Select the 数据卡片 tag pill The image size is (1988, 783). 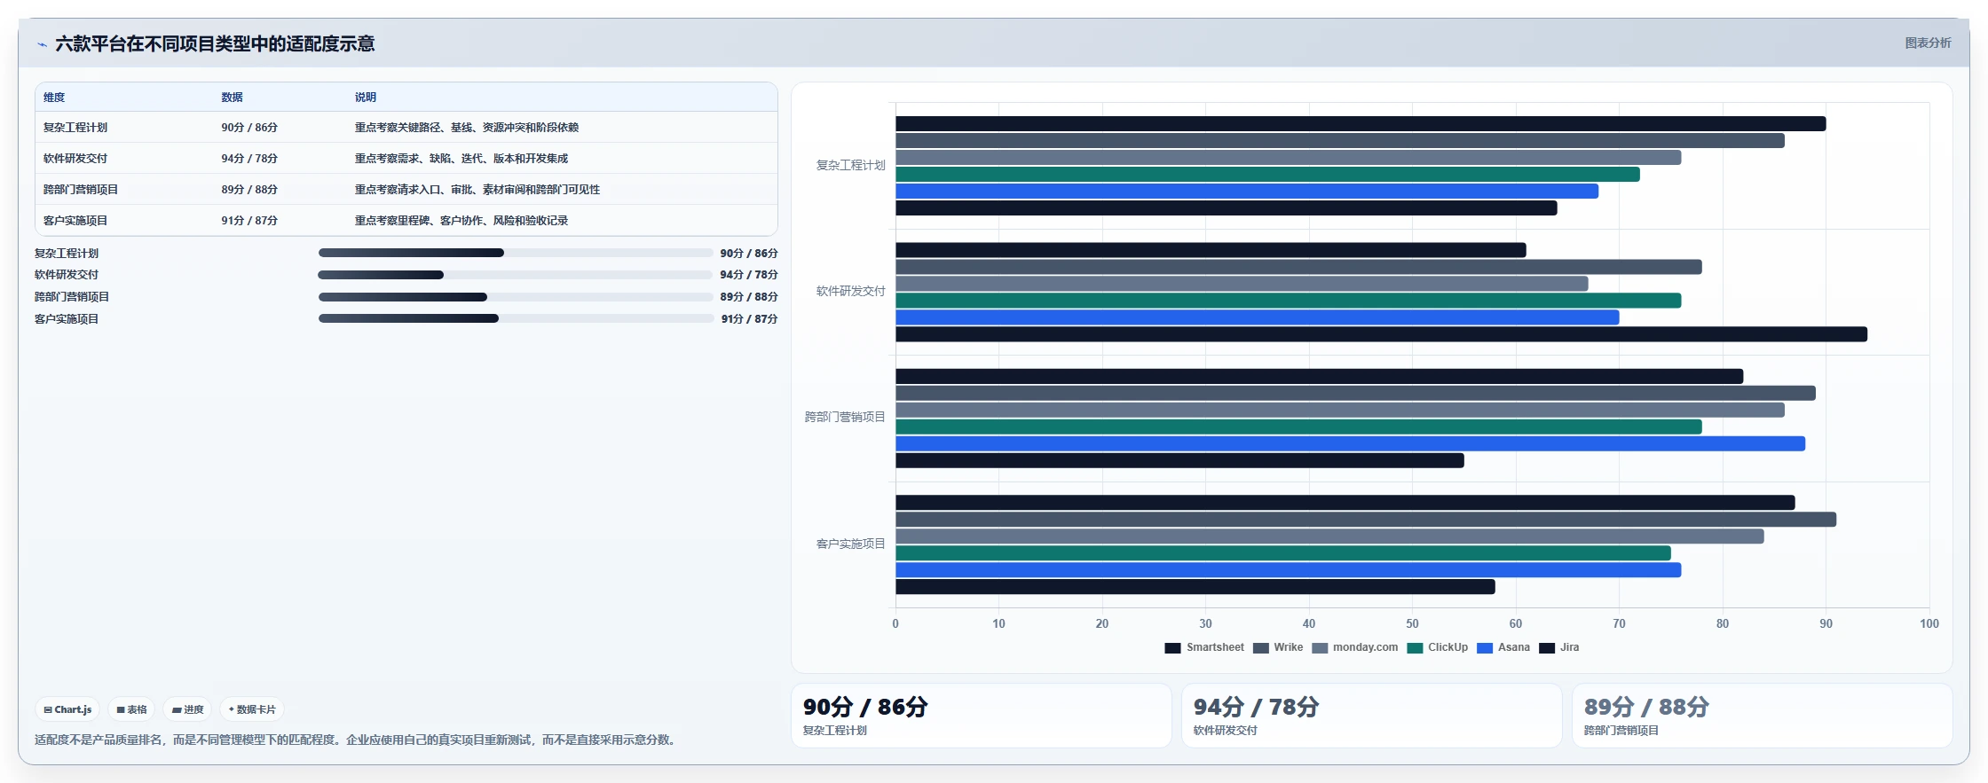(x=252, y=709)
